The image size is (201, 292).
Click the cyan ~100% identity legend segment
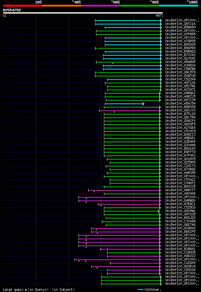click(178, 6)
